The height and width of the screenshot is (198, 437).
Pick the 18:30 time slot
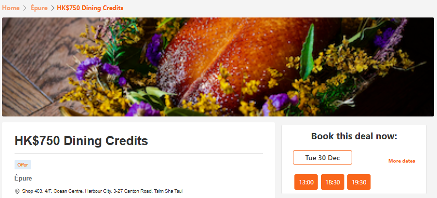(333, 182)
